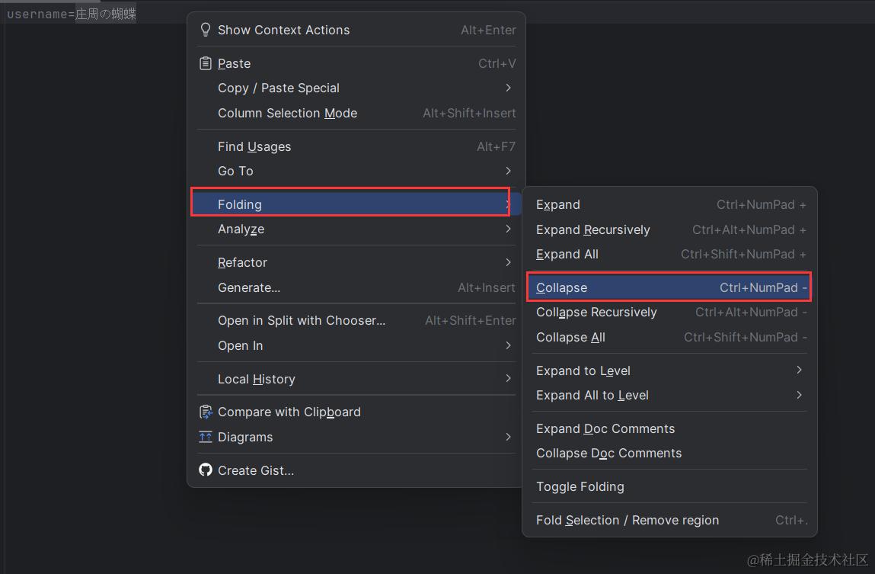The height and width of the screenshot is (574, 875).
Task: Click Toggle Folding
Action: pos(669,487)
